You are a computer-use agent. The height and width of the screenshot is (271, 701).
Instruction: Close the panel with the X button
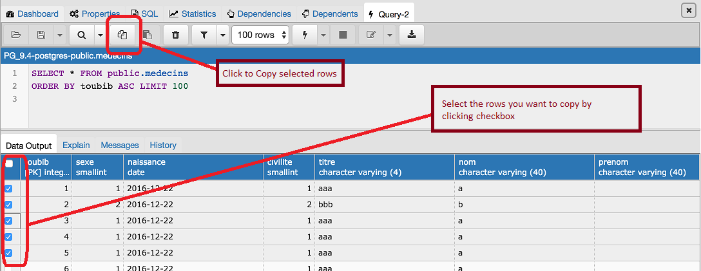click(x=687, y=10)
